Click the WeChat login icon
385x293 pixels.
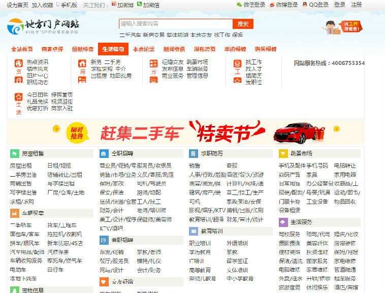[x=239, y=5]
